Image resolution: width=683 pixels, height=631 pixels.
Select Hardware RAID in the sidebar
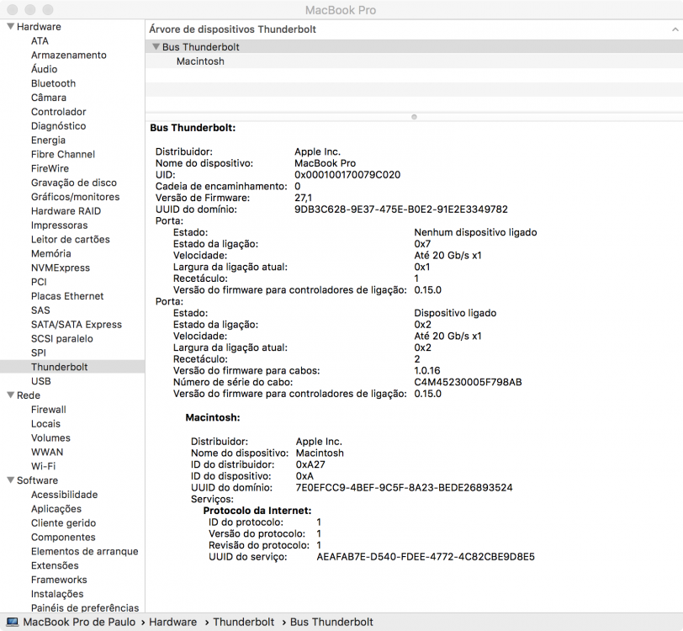tap(66, 211)
